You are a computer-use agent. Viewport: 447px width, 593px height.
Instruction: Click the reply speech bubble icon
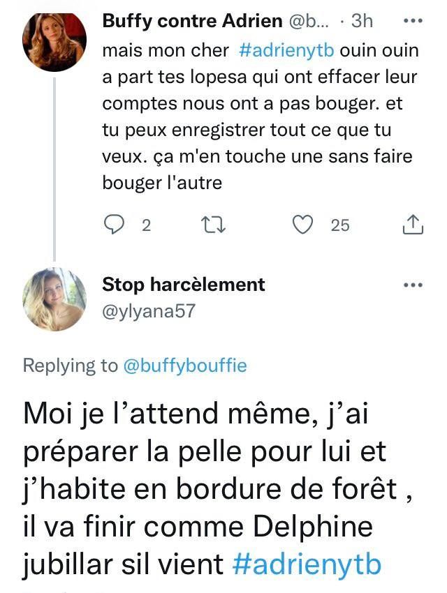tap(113, 225)
